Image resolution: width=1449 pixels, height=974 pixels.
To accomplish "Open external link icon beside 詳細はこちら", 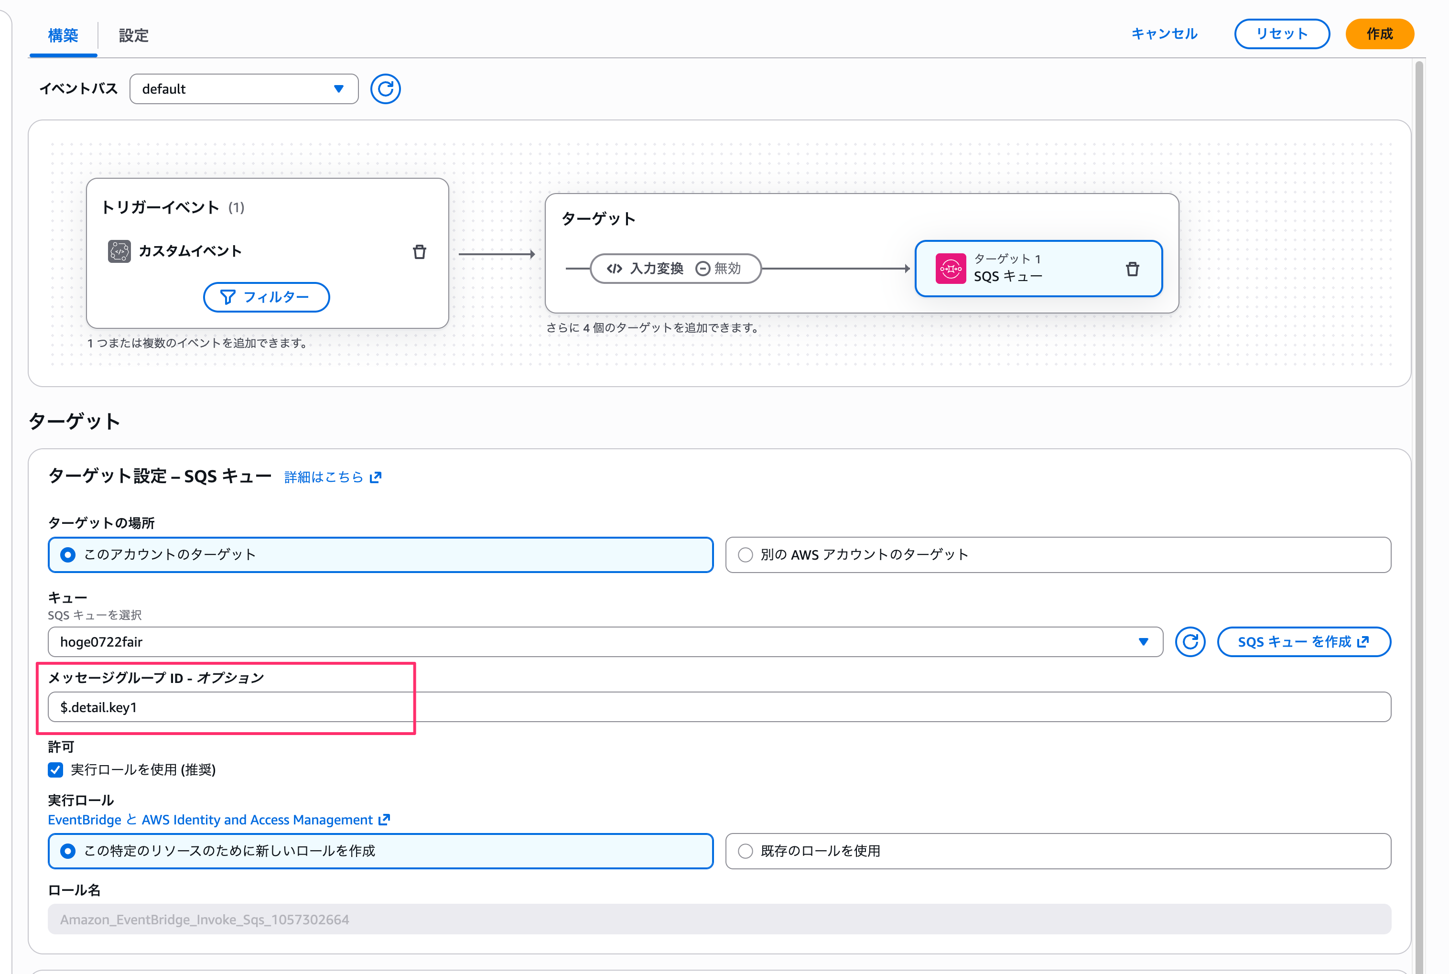I will click(x=376, y=477).
